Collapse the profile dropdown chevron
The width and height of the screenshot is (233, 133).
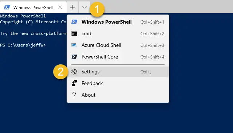click(x=84, y=7)
